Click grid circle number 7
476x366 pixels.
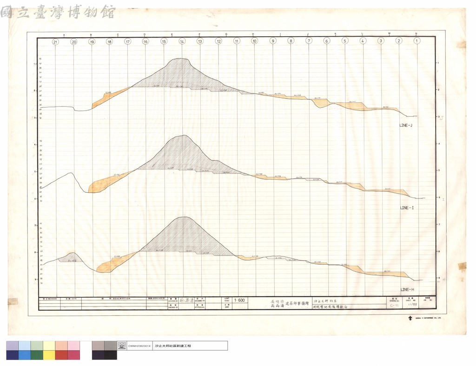click(309, 40)
